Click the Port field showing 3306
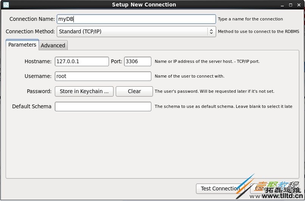Screen dimensions: 305x201 [137, 61]
